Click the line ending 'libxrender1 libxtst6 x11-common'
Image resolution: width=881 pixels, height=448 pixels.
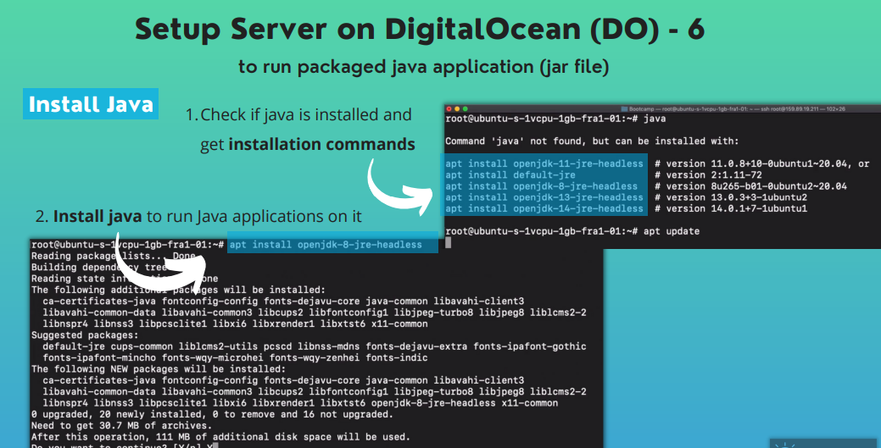pyautogui.click(x=236, y=324)
